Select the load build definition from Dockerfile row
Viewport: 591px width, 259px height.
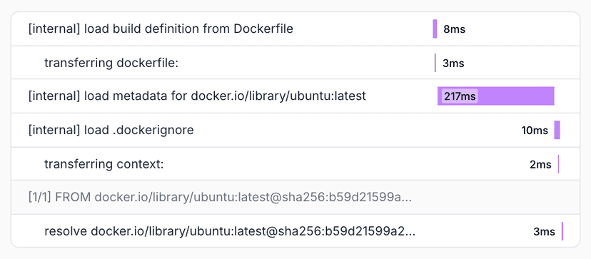tap(295, 29)
